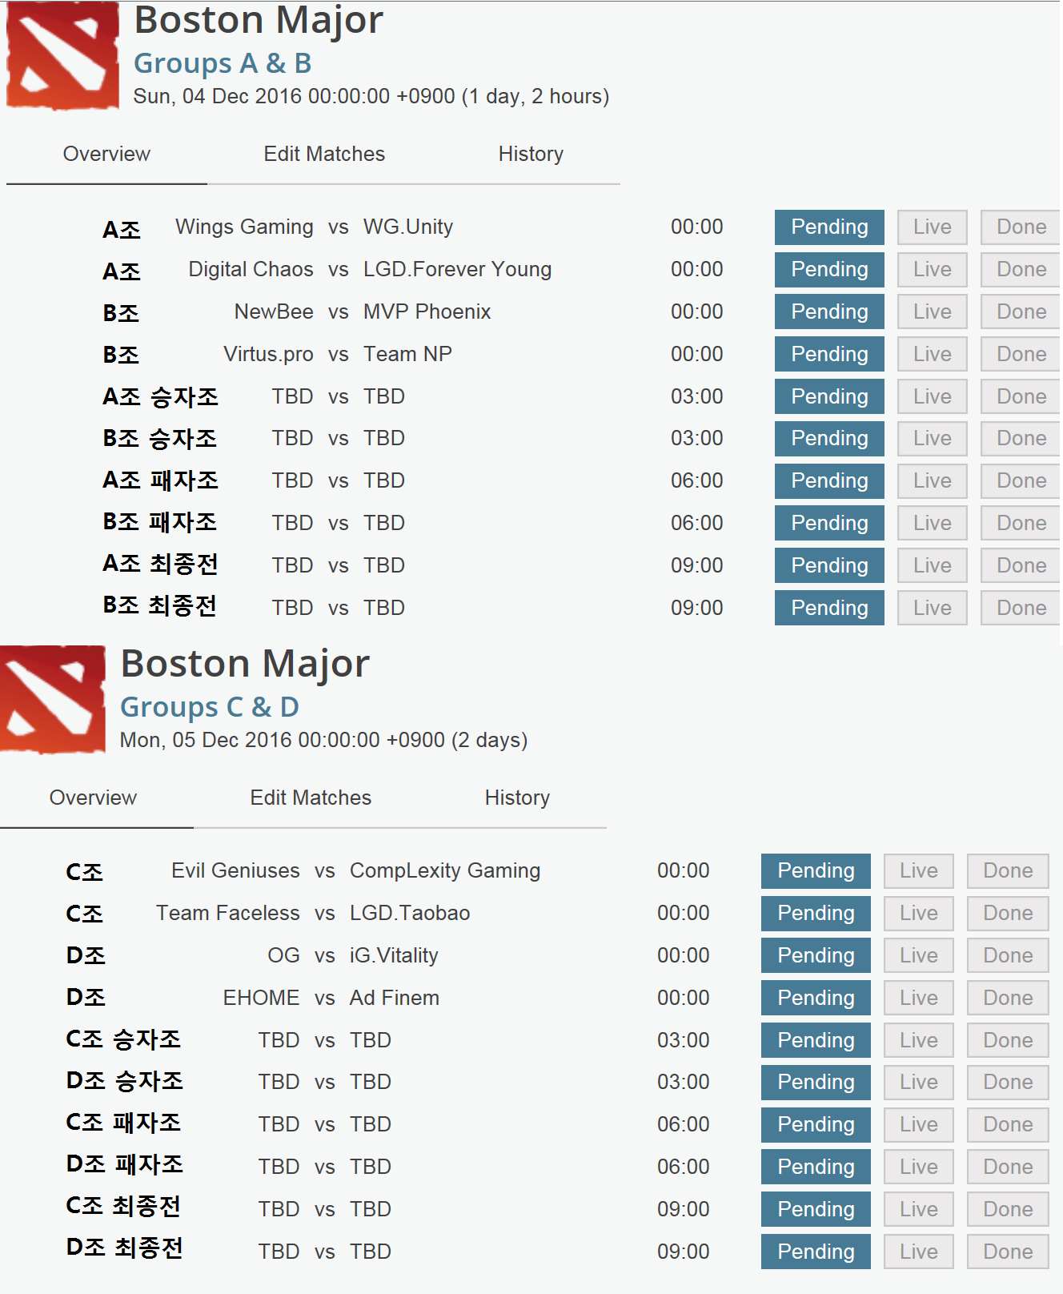The height and width of the screenshot is (1294, 1063).
Task: Set NewBee vs MVP Phoenix to Pending
Action: pyautogui.click(x=829, y=312)
